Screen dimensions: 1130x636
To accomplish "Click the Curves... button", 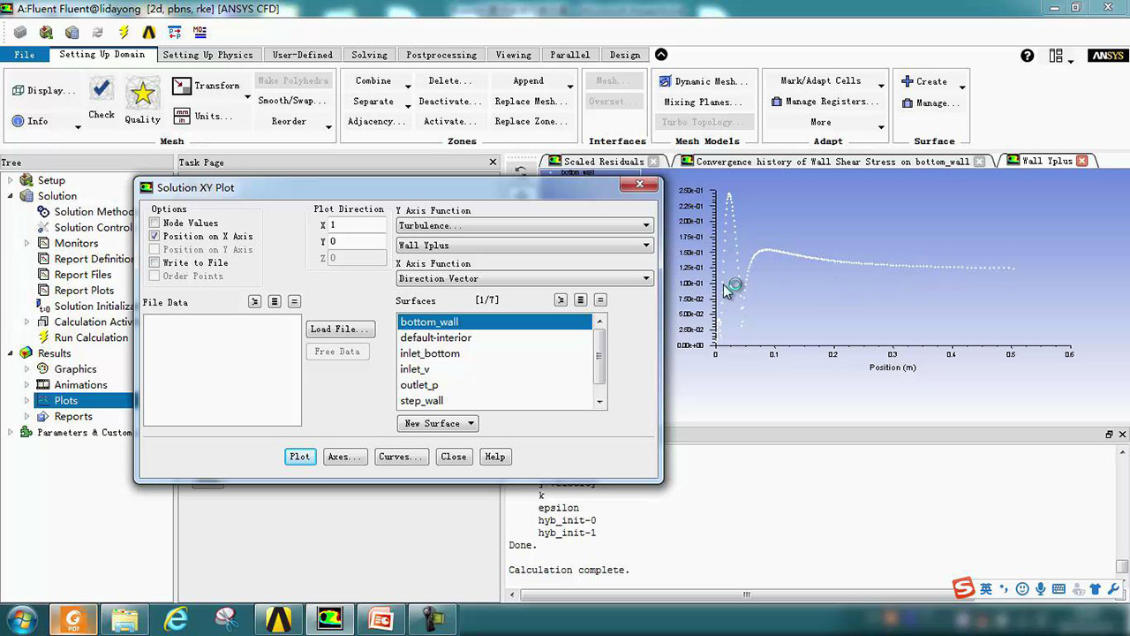I will click(x=402, y=457).
